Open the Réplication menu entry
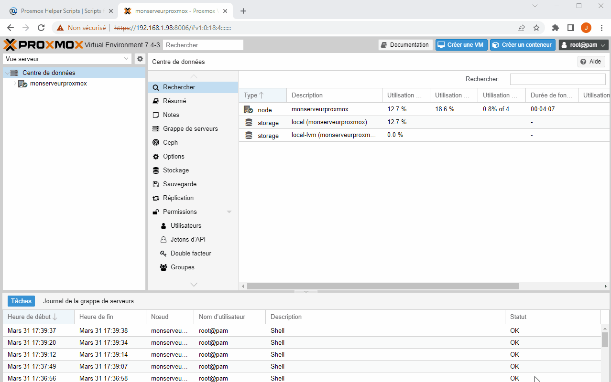This screenshot has width=611, height=382. (178, 198)
